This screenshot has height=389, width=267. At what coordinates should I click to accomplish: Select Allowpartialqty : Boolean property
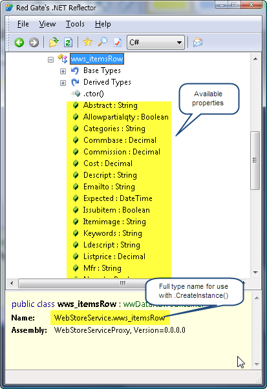(126, 117)
